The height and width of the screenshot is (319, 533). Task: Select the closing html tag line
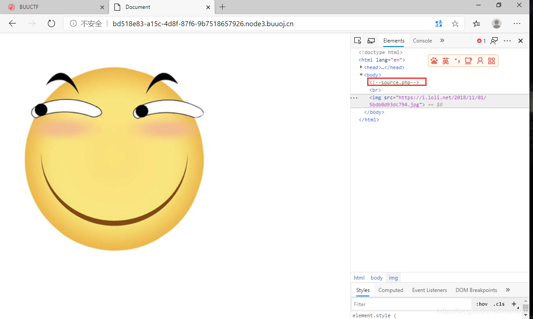pos(369,120)
